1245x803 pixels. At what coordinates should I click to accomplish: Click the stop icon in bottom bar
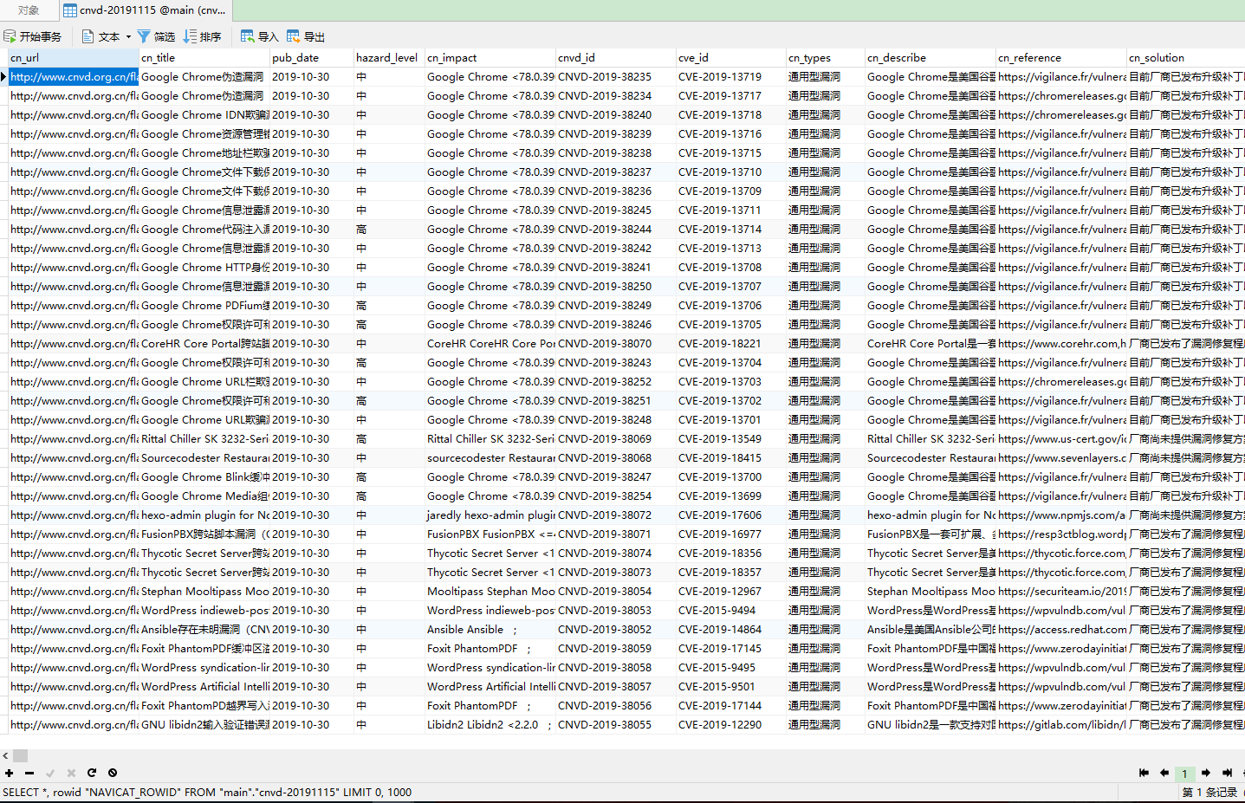coord(113,773)
